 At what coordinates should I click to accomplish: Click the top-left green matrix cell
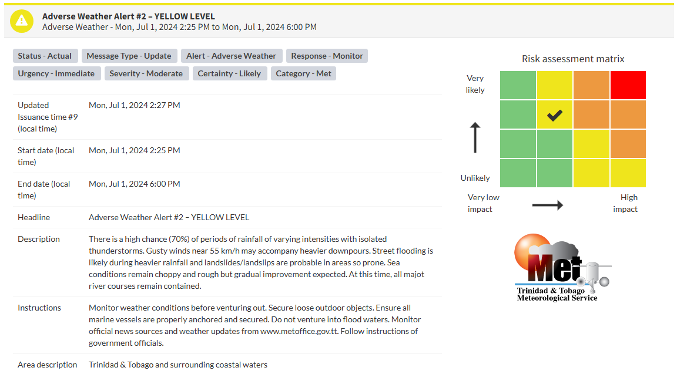pyautogui.click(x=518, y=85)
